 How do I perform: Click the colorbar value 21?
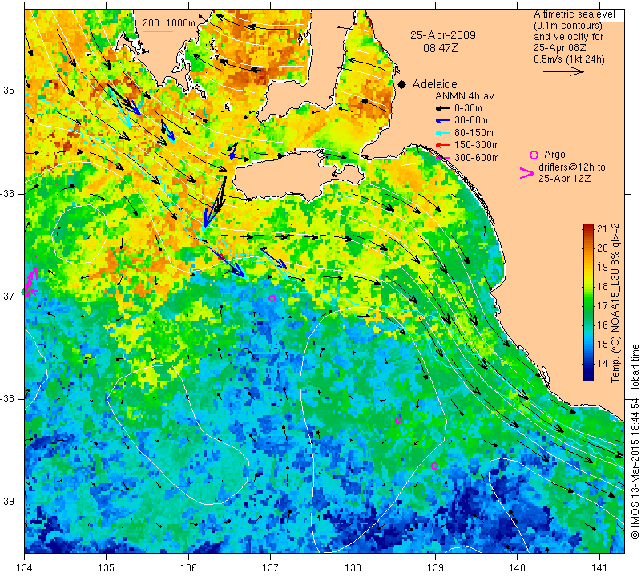pyautogui.click(x=603, y=228)
